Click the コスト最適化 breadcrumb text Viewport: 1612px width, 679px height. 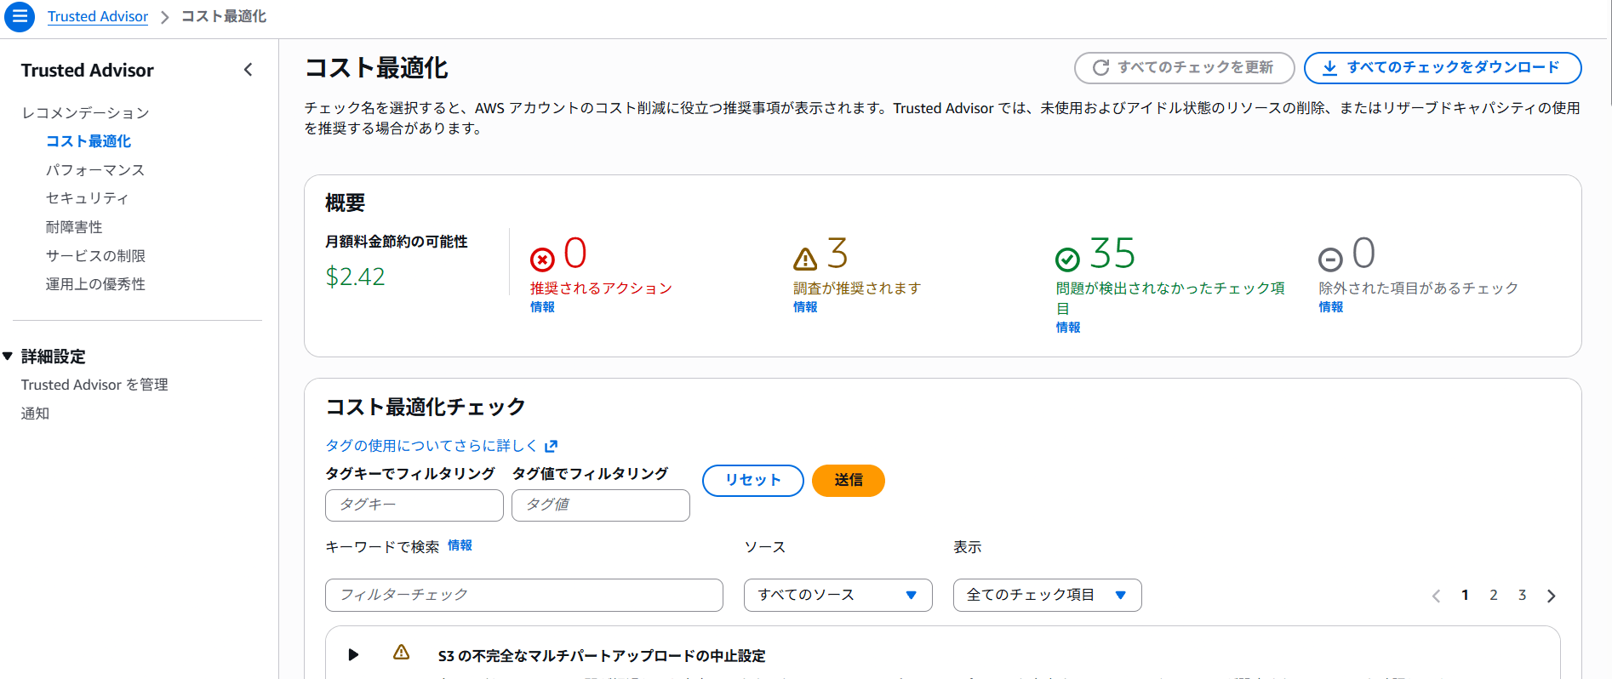pyautogui.click(x=224, y=16)
